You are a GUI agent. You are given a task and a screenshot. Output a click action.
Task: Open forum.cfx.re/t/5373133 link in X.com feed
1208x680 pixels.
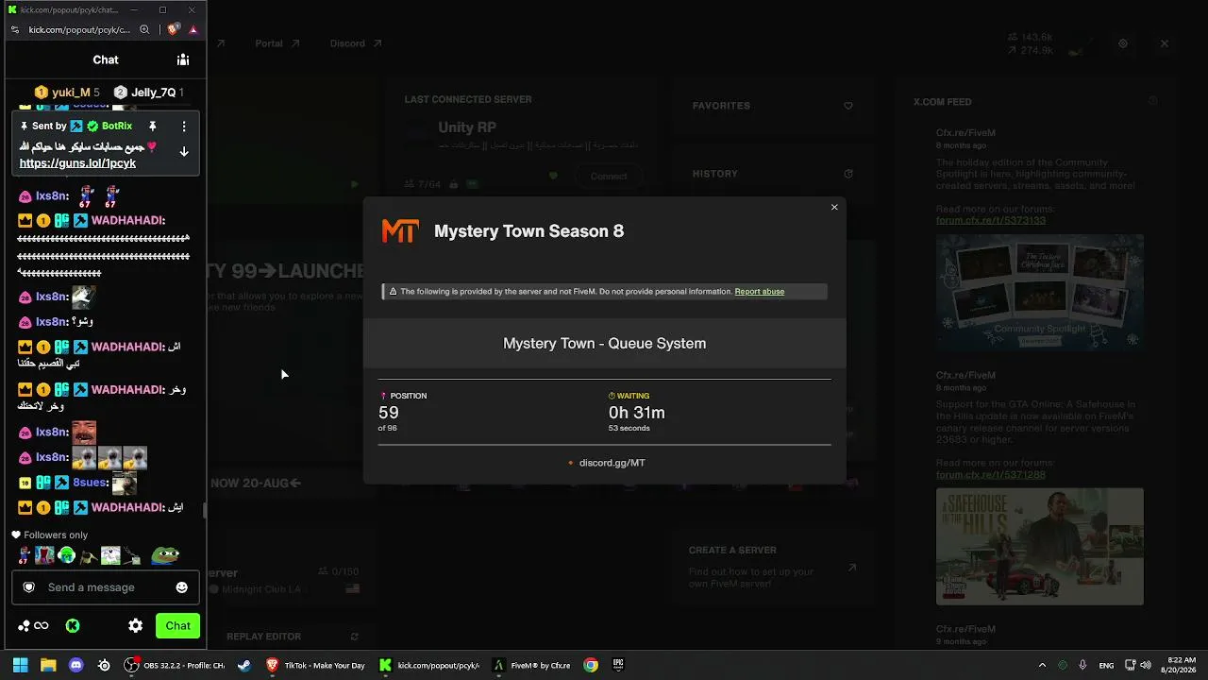(991, 220)
